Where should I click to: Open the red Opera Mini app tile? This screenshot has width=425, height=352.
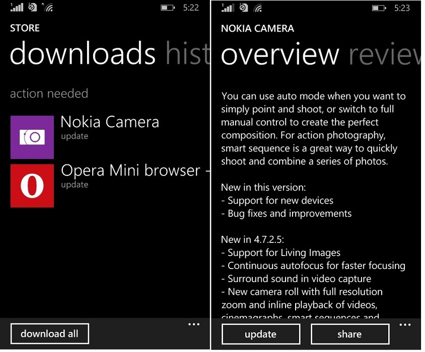[32, 186]
